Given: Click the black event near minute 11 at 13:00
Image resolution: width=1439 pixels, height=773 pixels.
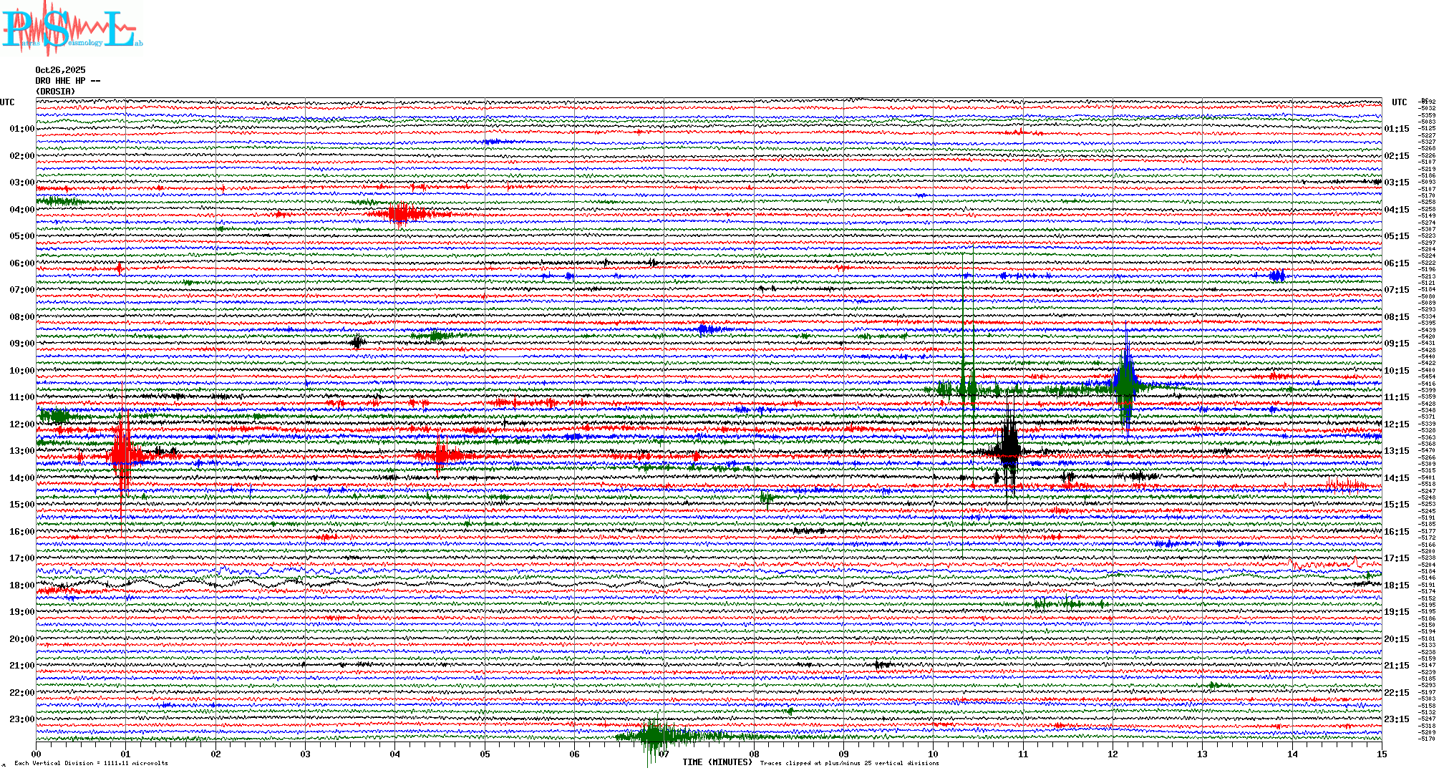Looking at the screenshot, I should click(x=1009, y=449).
